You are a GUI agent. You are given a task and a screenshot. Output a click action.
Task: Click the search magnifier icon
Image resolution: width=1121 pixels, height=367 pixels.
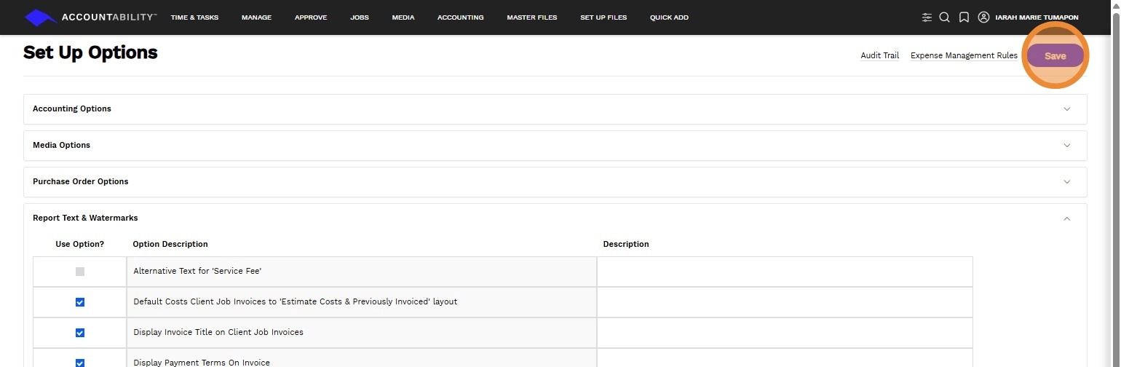coord(944,17)
